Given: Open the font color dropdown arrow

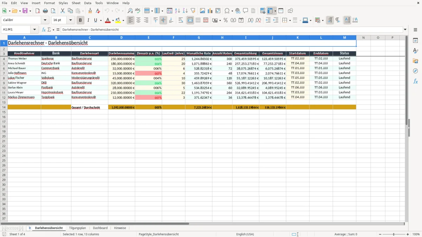Looking at the screenshot, I should 113,20.
